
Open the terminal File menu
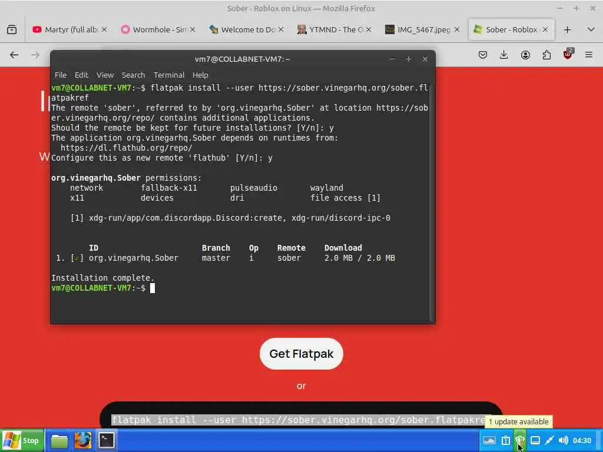click(61, 75)
